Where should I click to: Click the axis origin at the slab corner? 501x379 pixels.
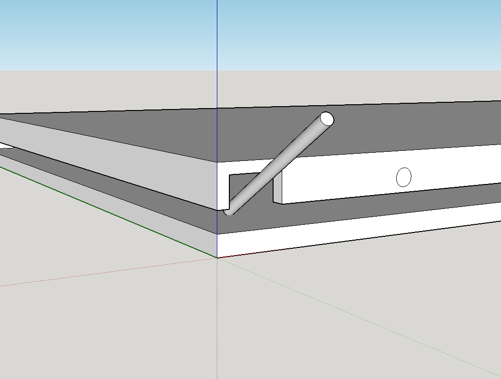point(217,258)
